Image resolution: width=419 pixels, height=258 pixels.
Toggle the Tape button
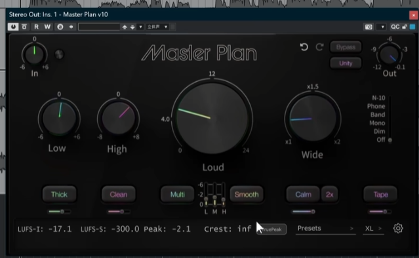[x=380, y=194]
